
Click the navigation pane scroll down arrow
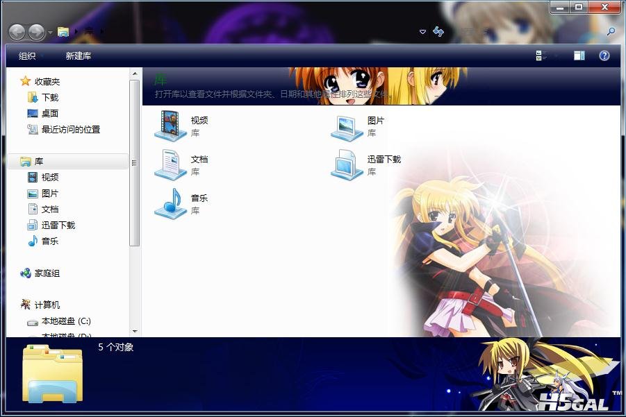pyautogui.click(x=135, y=331)
